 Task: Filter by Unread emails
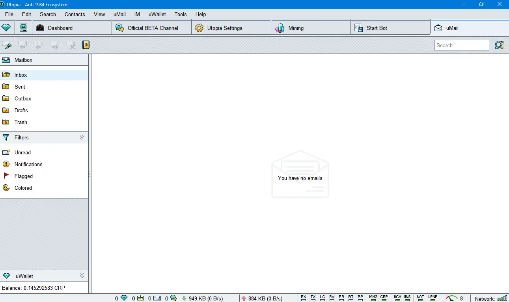coord(44,152)
